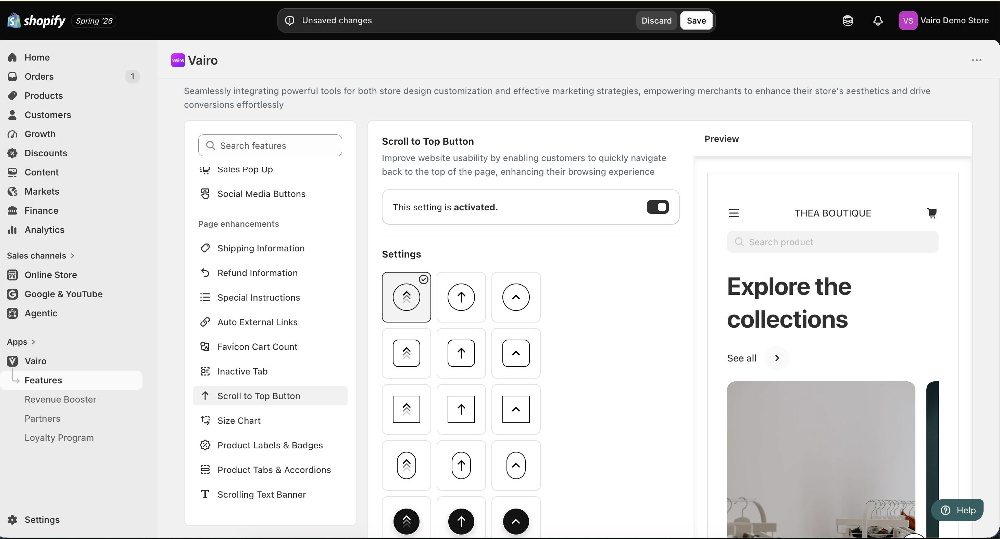
Task: Expand the Apps section chevron
Action: tap(33, 342)
